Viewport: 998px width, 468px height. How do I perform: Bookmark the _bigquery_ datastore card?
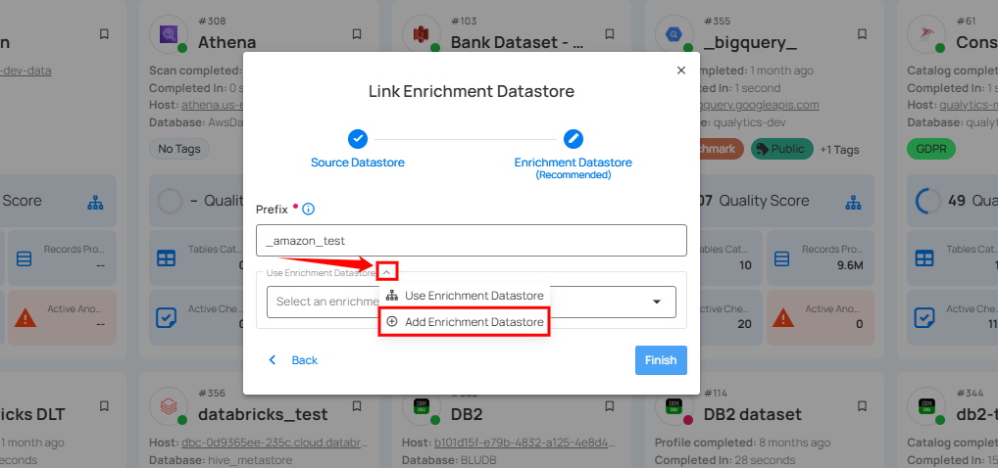click(862, 34)
